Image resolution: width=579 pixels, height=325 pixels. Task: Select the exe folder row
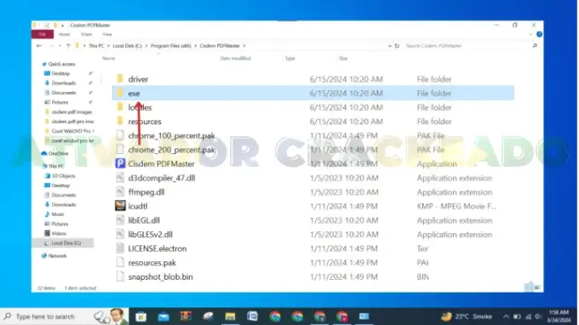[313, 93]
